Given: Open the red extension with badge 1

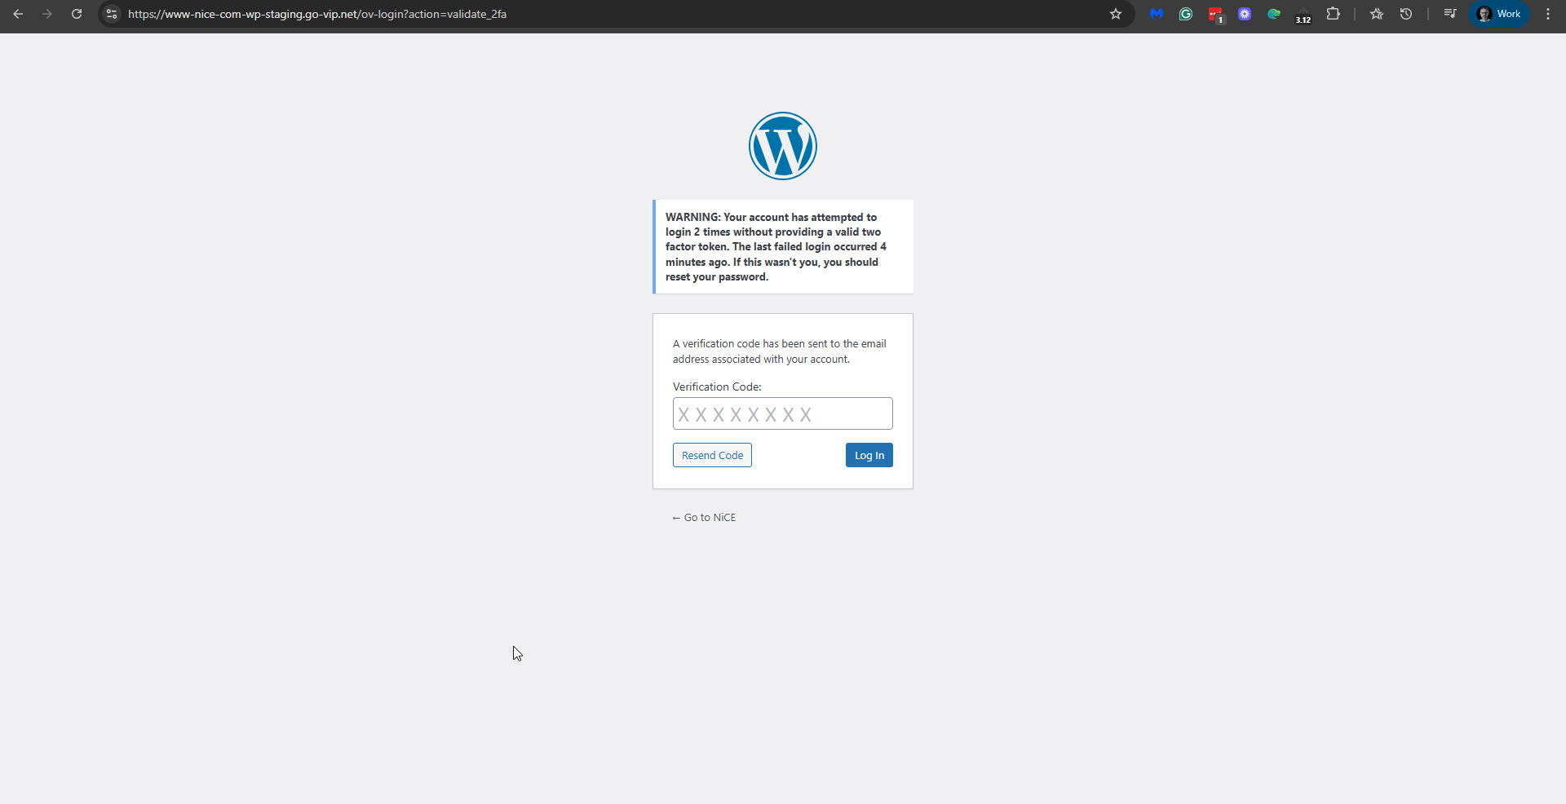Looking at the screenshot, I should tap(1216, 15).
